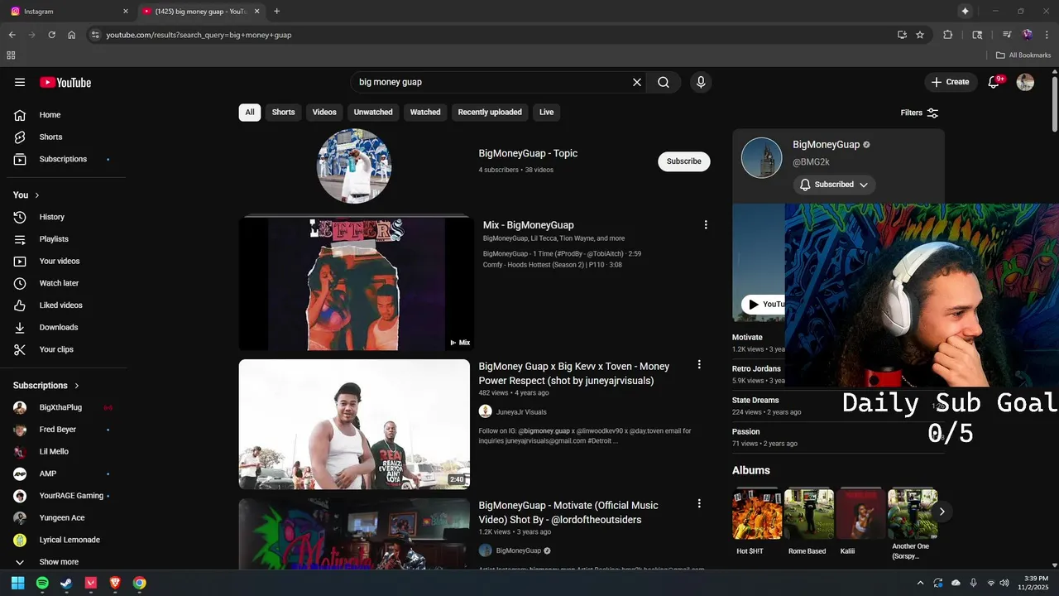Bookmark this page with star icon
Viewport: 1059px width, 596px height.
[920, 35]
